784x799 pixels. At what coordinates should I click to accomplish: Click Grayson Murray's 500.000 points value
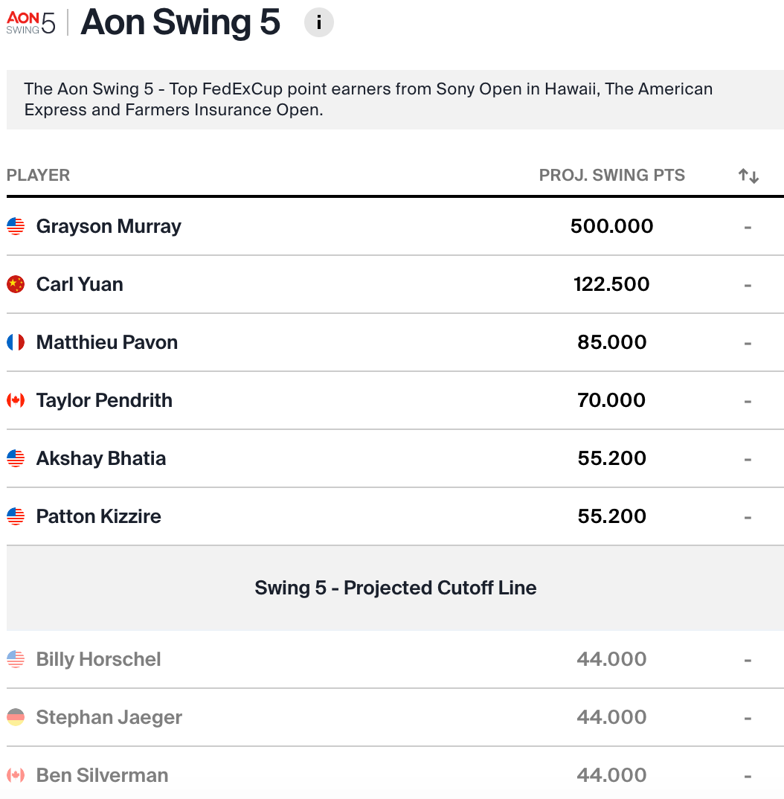pyautogui.click(x=612, y=226)
